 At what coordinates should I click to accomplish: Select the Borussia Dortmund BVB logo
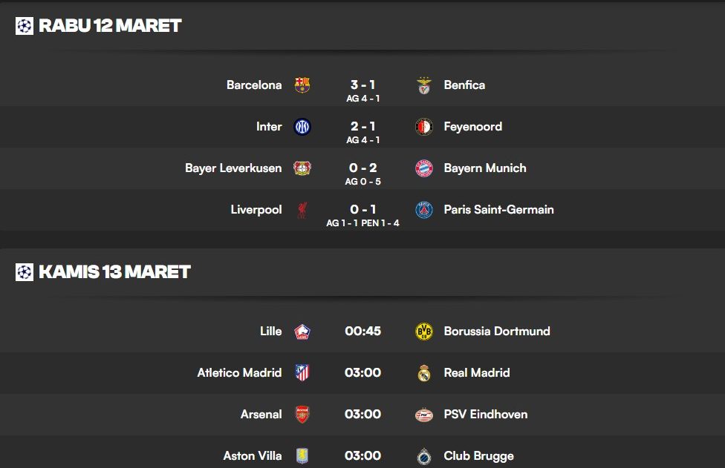[424, 332]
